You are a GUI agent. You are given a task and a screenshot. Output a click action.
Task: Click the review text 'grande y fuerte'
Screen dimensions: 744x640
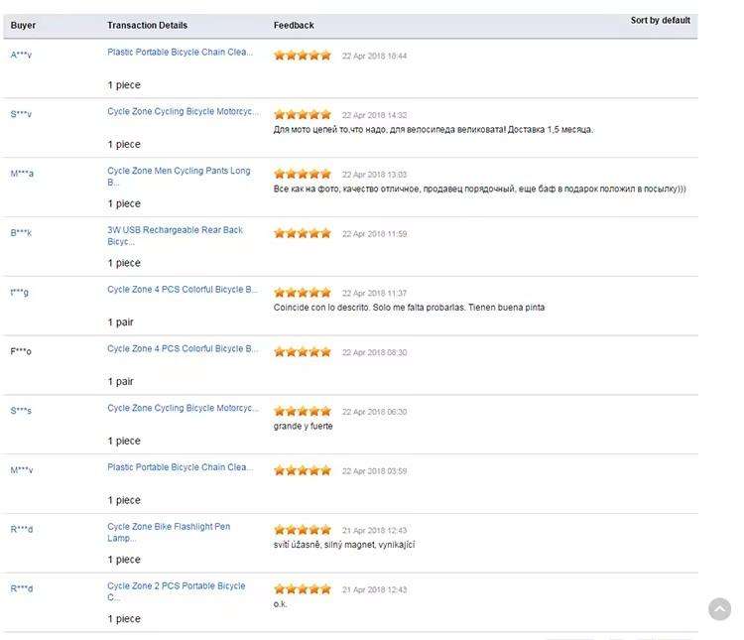coord(303,427)
